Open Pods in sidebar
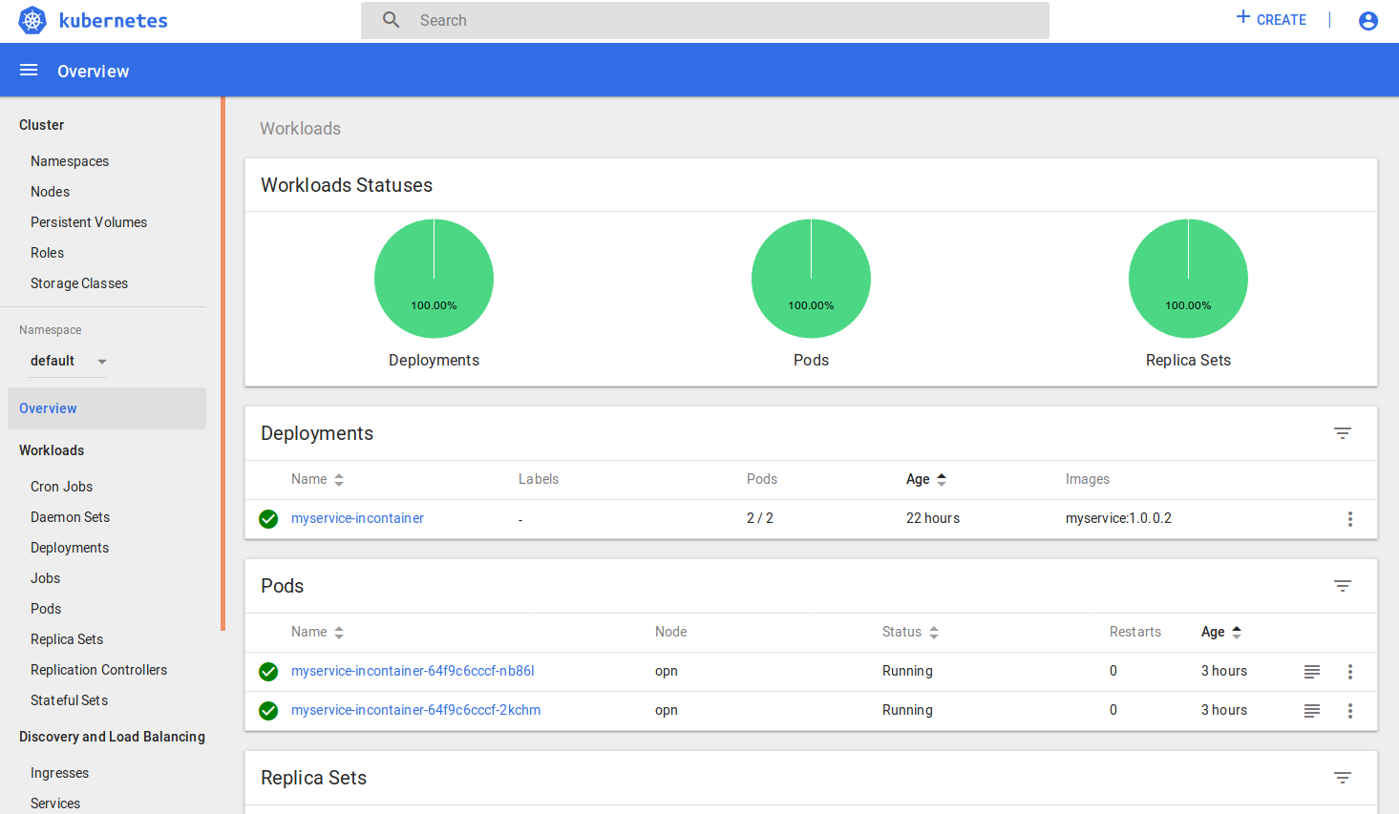 pyautogui.click(x=46, y=609)
